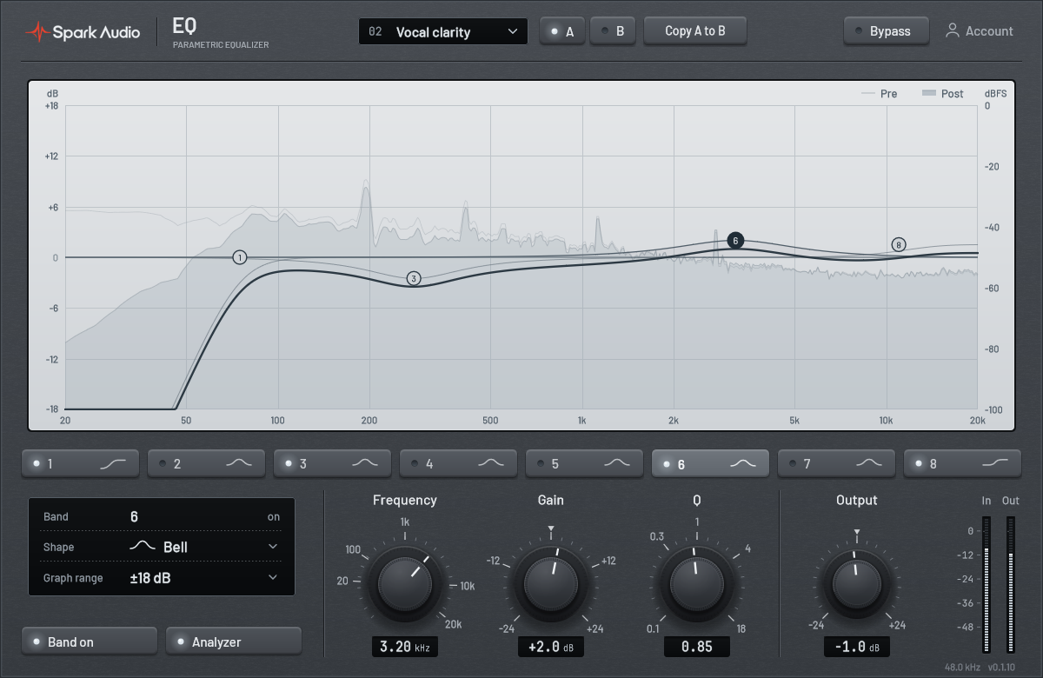Click the +24 mark on Output knob

click(898, 625)
